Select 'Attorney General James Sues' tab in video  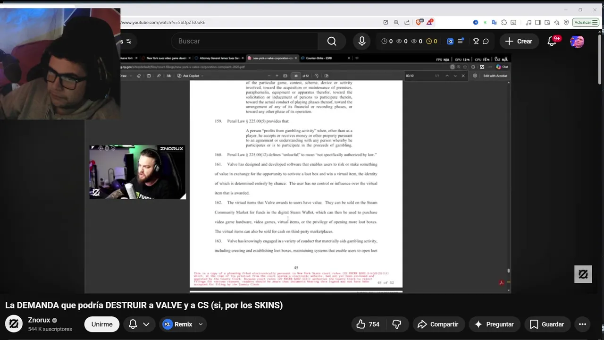pyautogui.click(x=219, y=58)
